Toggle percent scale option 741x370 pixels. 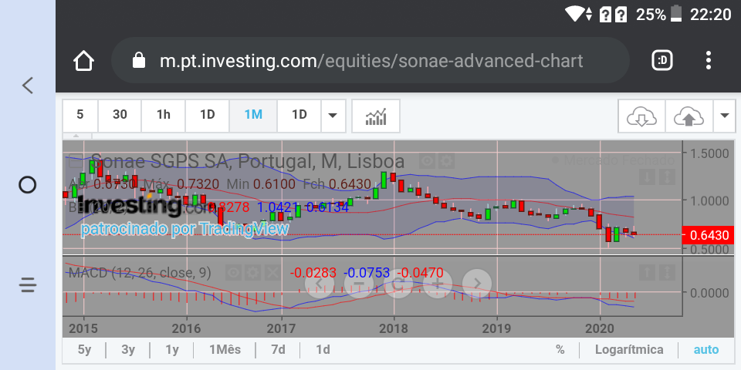[x=560, y=350]
